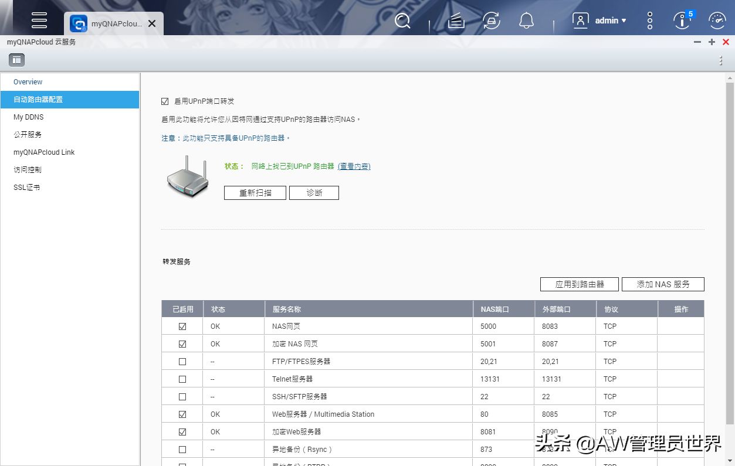Click 应用到路由器 button
This screenshot has height=466, width=735.
point(580,284)
